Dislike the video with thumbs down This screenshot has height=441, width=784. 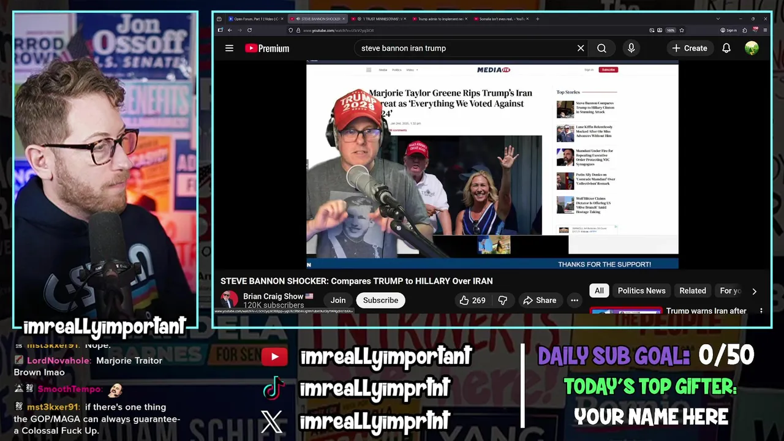tap(503, 300)
